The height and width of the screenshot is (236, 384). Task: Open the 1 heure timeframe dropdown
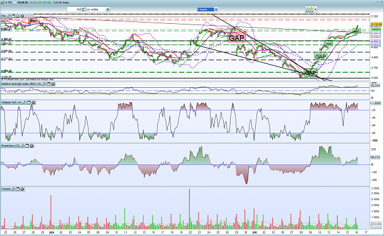[x=207, y=9]
